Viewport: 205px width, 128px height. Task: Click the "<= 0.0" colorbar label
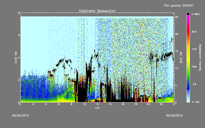[196, 102]
